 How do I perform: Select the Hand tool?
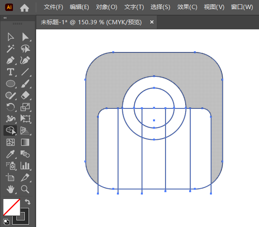point(11,189)
